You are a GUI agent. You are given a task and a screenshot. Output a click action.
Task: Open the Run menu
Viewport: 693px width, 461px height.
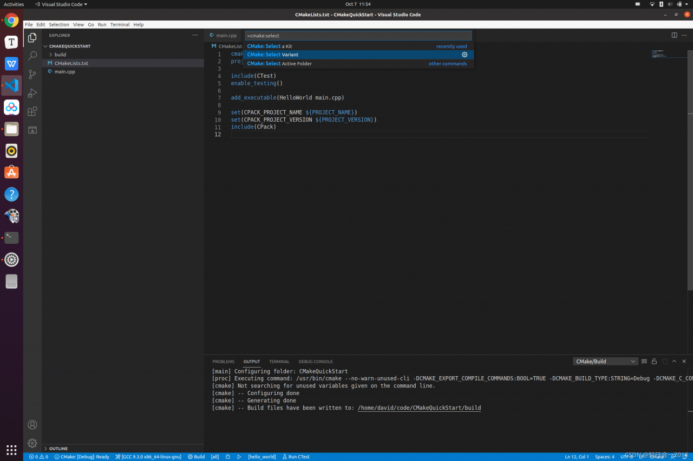102,24
